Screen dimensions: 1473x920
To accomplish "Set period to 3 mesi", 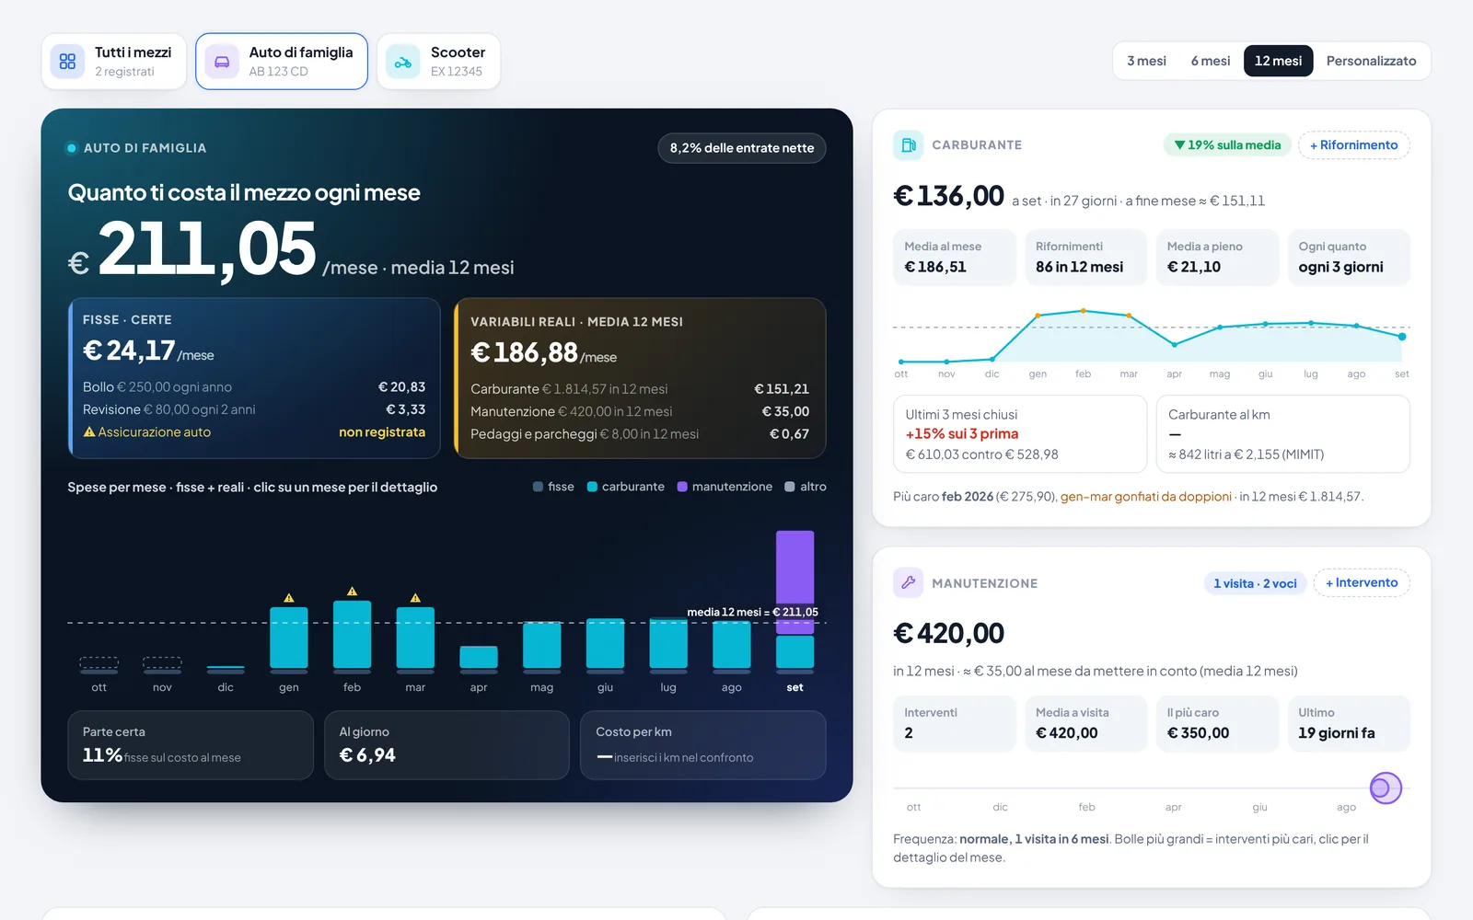I will [x=1146, y=61].
